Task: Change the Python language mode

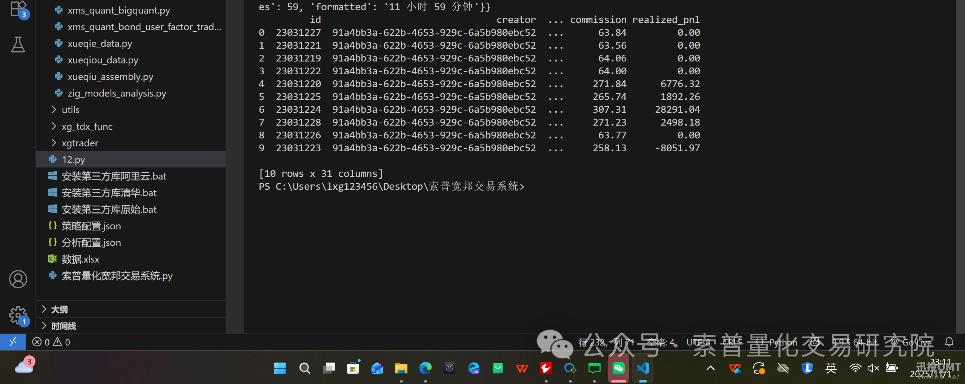Action: point(783,342)
